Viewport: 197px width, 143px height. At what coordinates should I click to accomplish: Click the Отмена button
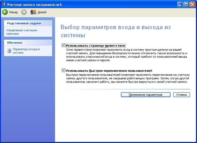point(182,95)
